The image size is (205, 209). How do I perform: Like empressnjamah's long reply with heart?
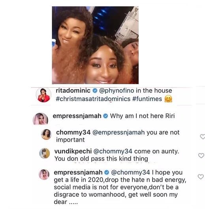[201, 177]
